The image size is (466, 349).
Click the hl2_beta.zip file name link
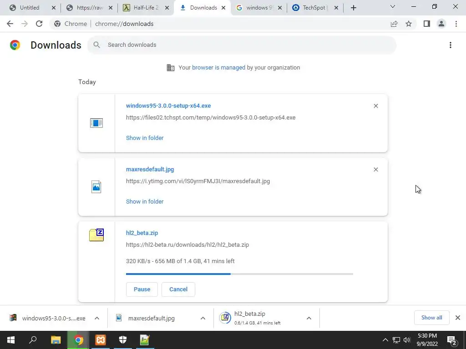pos(142,233)
